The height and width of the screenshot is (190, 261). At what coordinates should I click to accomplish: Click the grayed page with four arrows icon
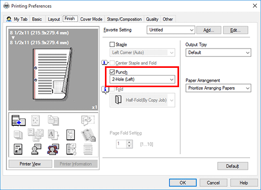[35, 120]
